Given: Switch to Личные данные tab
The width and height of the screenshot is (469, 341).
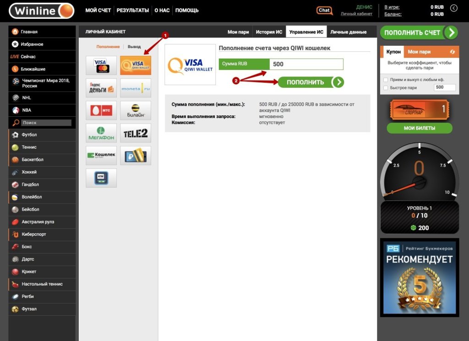Looking at the screenshot, I should (349, 32).
